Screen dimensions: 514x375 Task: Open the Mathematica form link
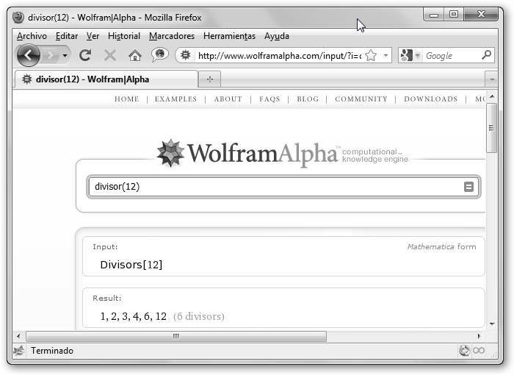tap(441, 247)
